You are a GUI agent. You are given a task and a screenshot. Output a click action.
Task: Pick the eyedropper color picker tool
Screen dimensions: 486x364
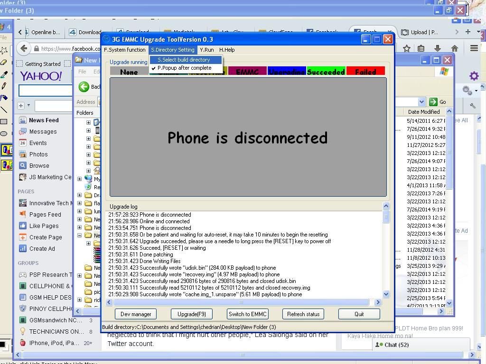4,74
